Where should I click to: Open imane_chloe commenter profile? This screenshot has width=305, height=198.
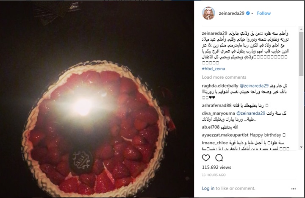[215, 143]
